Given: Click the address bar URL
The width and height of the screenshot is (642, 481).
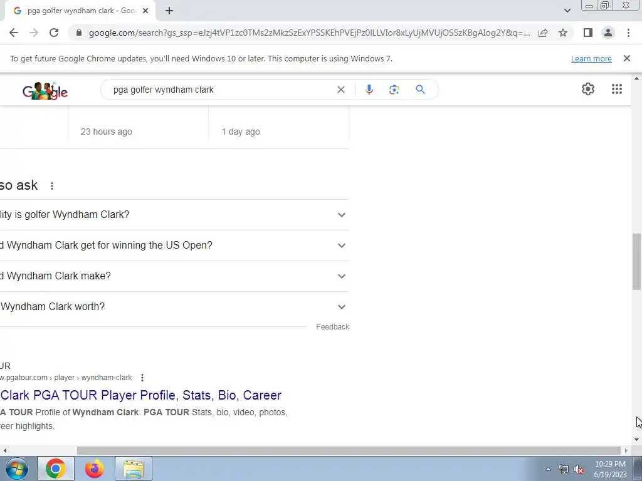Looking at the screenshot, I should tap(309, 33).
